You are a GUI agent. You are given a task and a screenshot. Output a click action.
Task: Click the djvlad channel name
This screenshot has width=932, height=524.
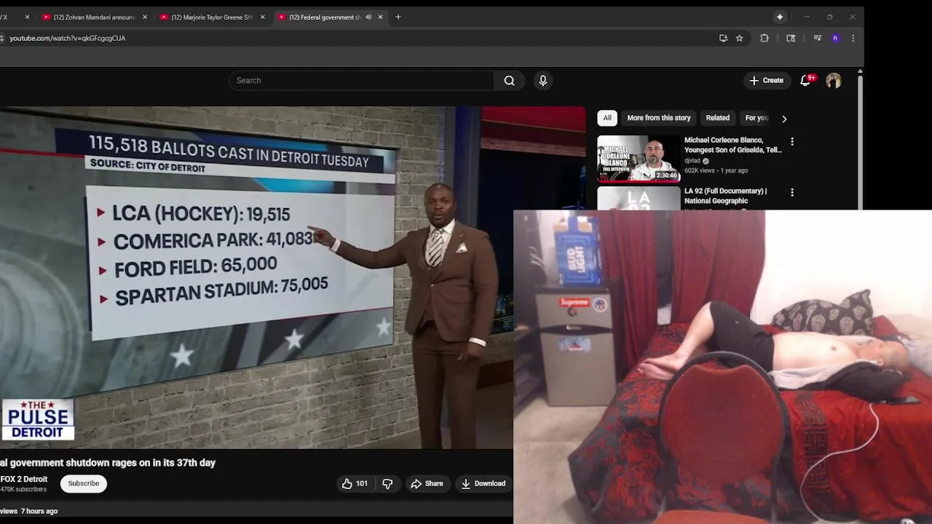pos(692,161)
